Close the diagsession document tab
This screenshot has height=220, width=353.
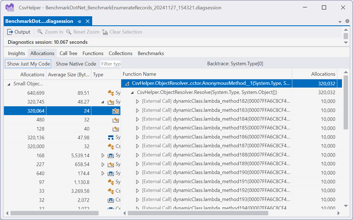(87, 21)
